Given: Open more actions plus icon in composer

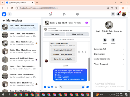Looking at the screenshot, I should point(45,87).
